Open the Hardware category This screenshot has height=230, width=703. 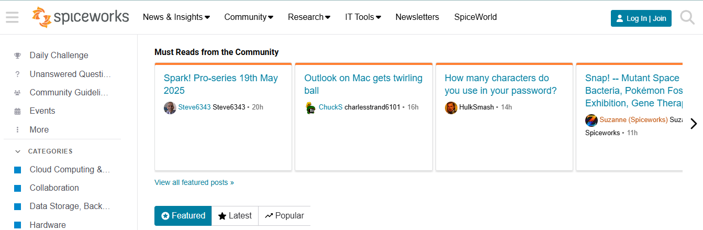48,225
